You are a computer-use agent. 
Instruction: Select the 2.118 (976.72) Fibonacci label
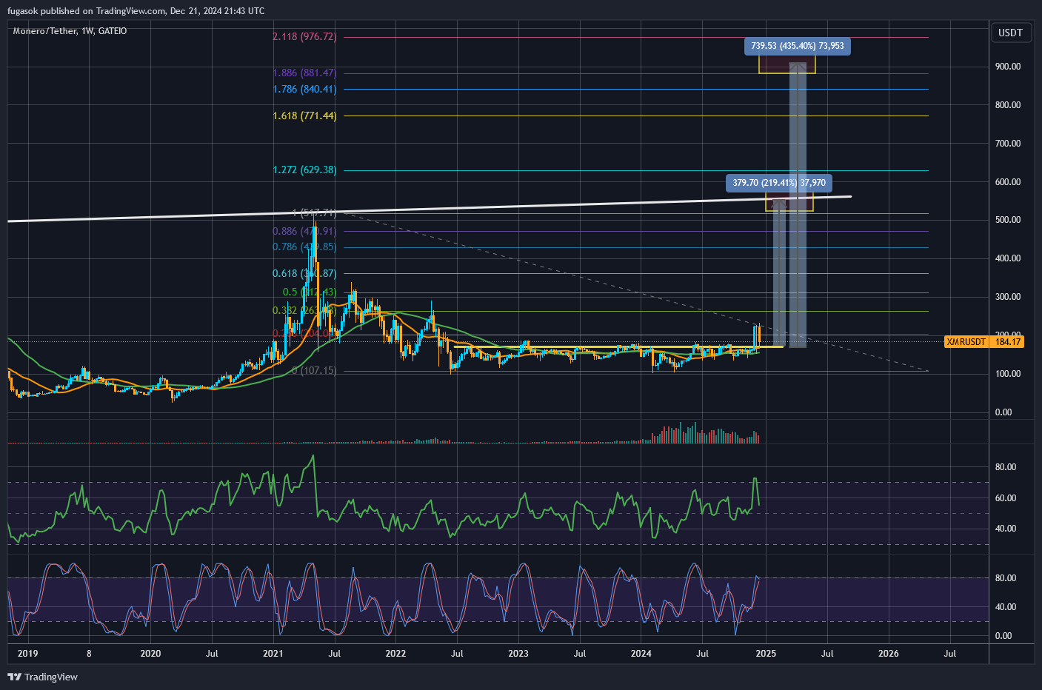(x=304, y=36)
